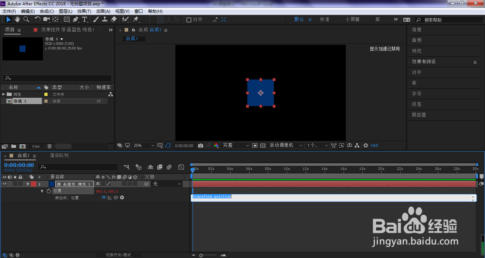Switch to the 标准 workspace

click(x=325, y=20)
